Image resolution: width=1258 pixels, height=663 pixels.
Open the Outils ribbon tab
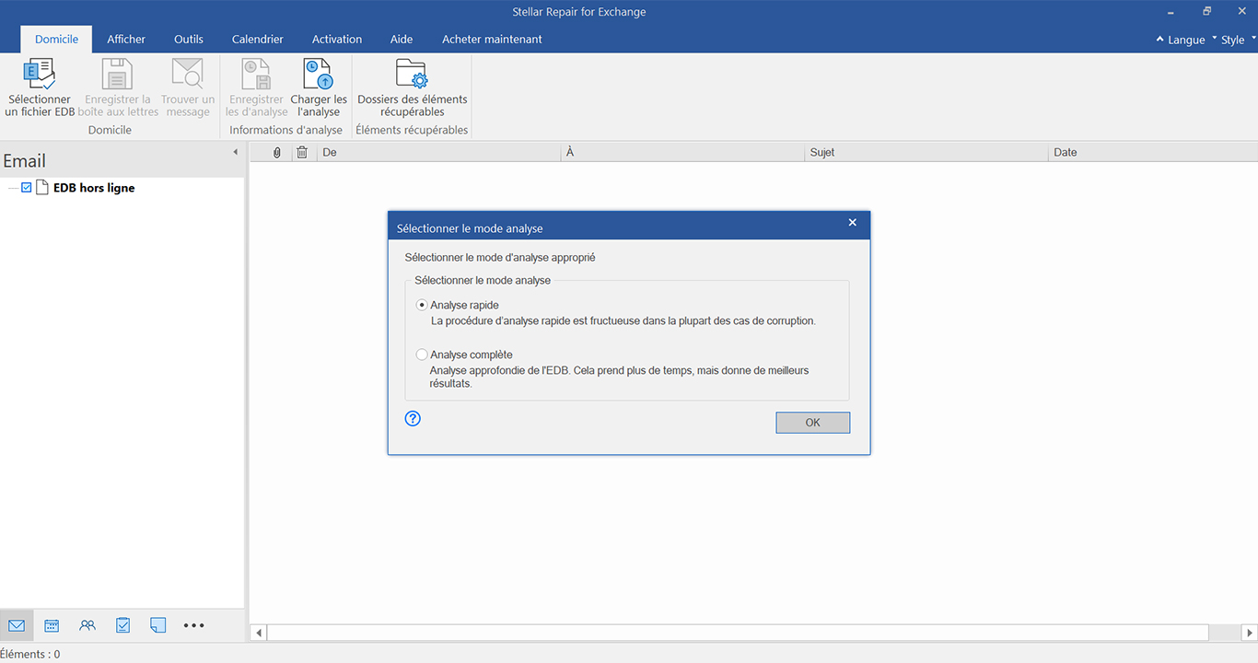click(x=189, y=40)
